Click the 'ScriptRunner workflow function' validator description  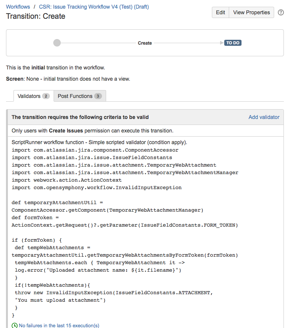(99, 143)
